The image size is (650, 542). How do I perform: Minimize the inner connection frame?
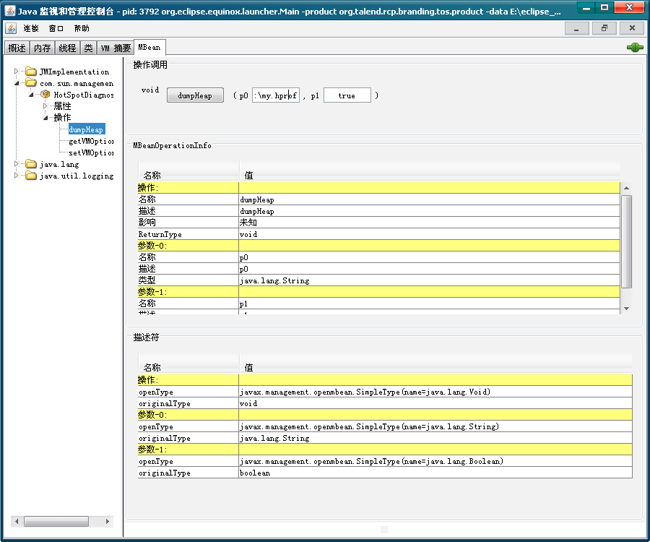tap(576, 28)
